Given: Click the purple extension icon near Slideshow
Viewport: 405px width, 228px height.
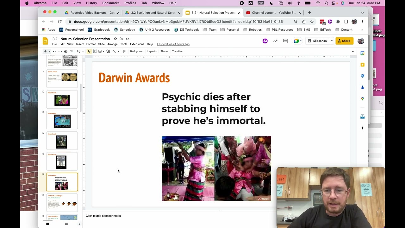Looking at the screenshot, I should [265, 41].
